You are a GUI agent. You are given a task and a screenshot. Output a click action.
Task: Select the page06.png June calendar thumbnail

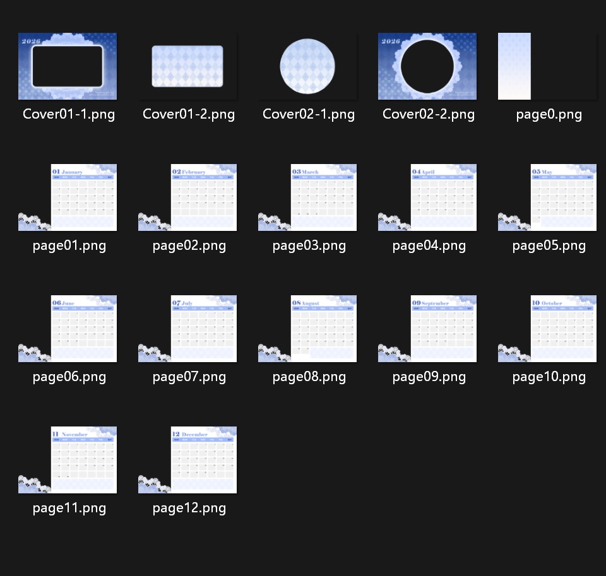coord(68,329)
